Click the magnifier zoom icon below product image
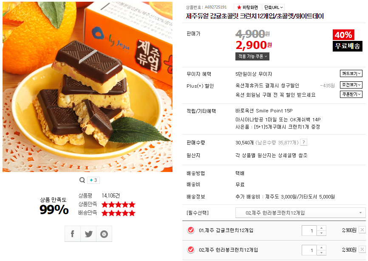368x261 pixels. (82, 180)
